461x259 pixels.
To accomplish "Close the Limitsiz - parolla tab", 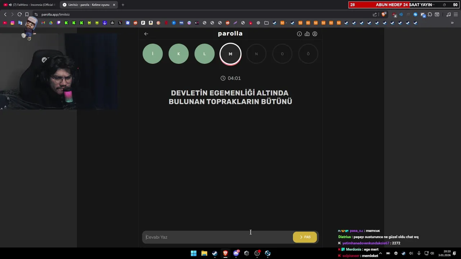I will 114,5.
